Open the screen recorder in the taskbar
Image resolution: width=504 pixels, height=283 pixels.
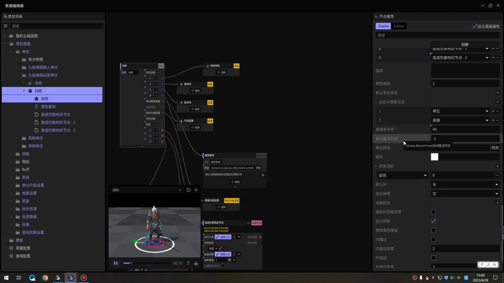click(84, 278)
